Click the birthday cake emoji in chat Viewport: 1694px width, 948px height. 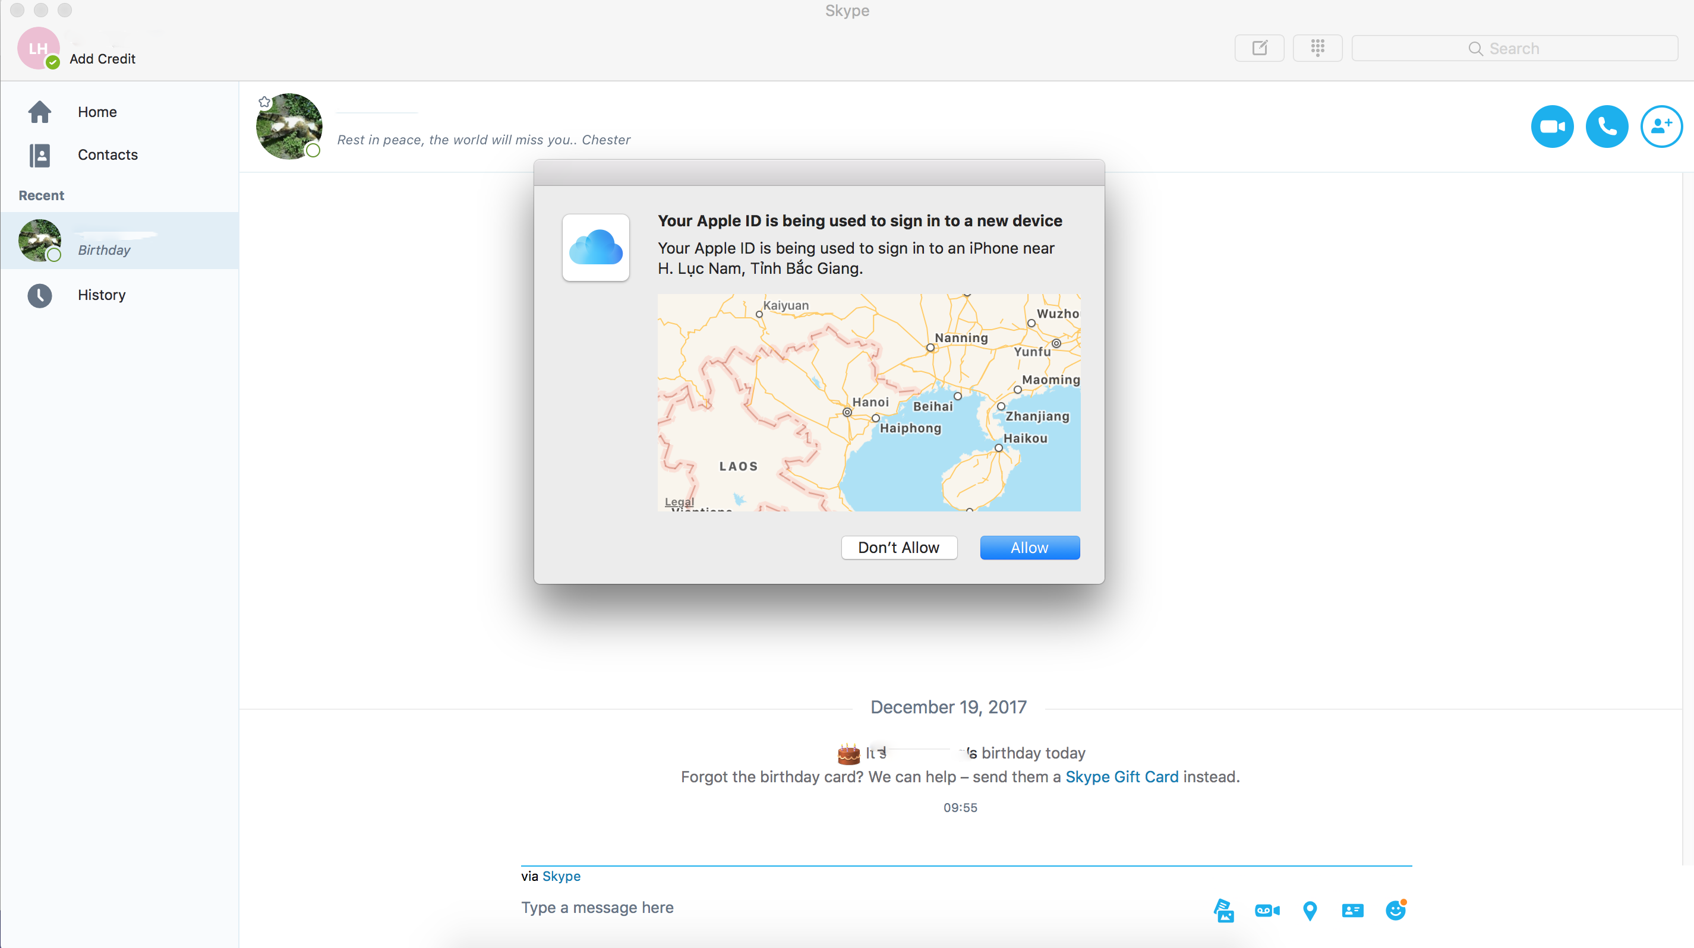pyautogui.click(x=848, y=754)
